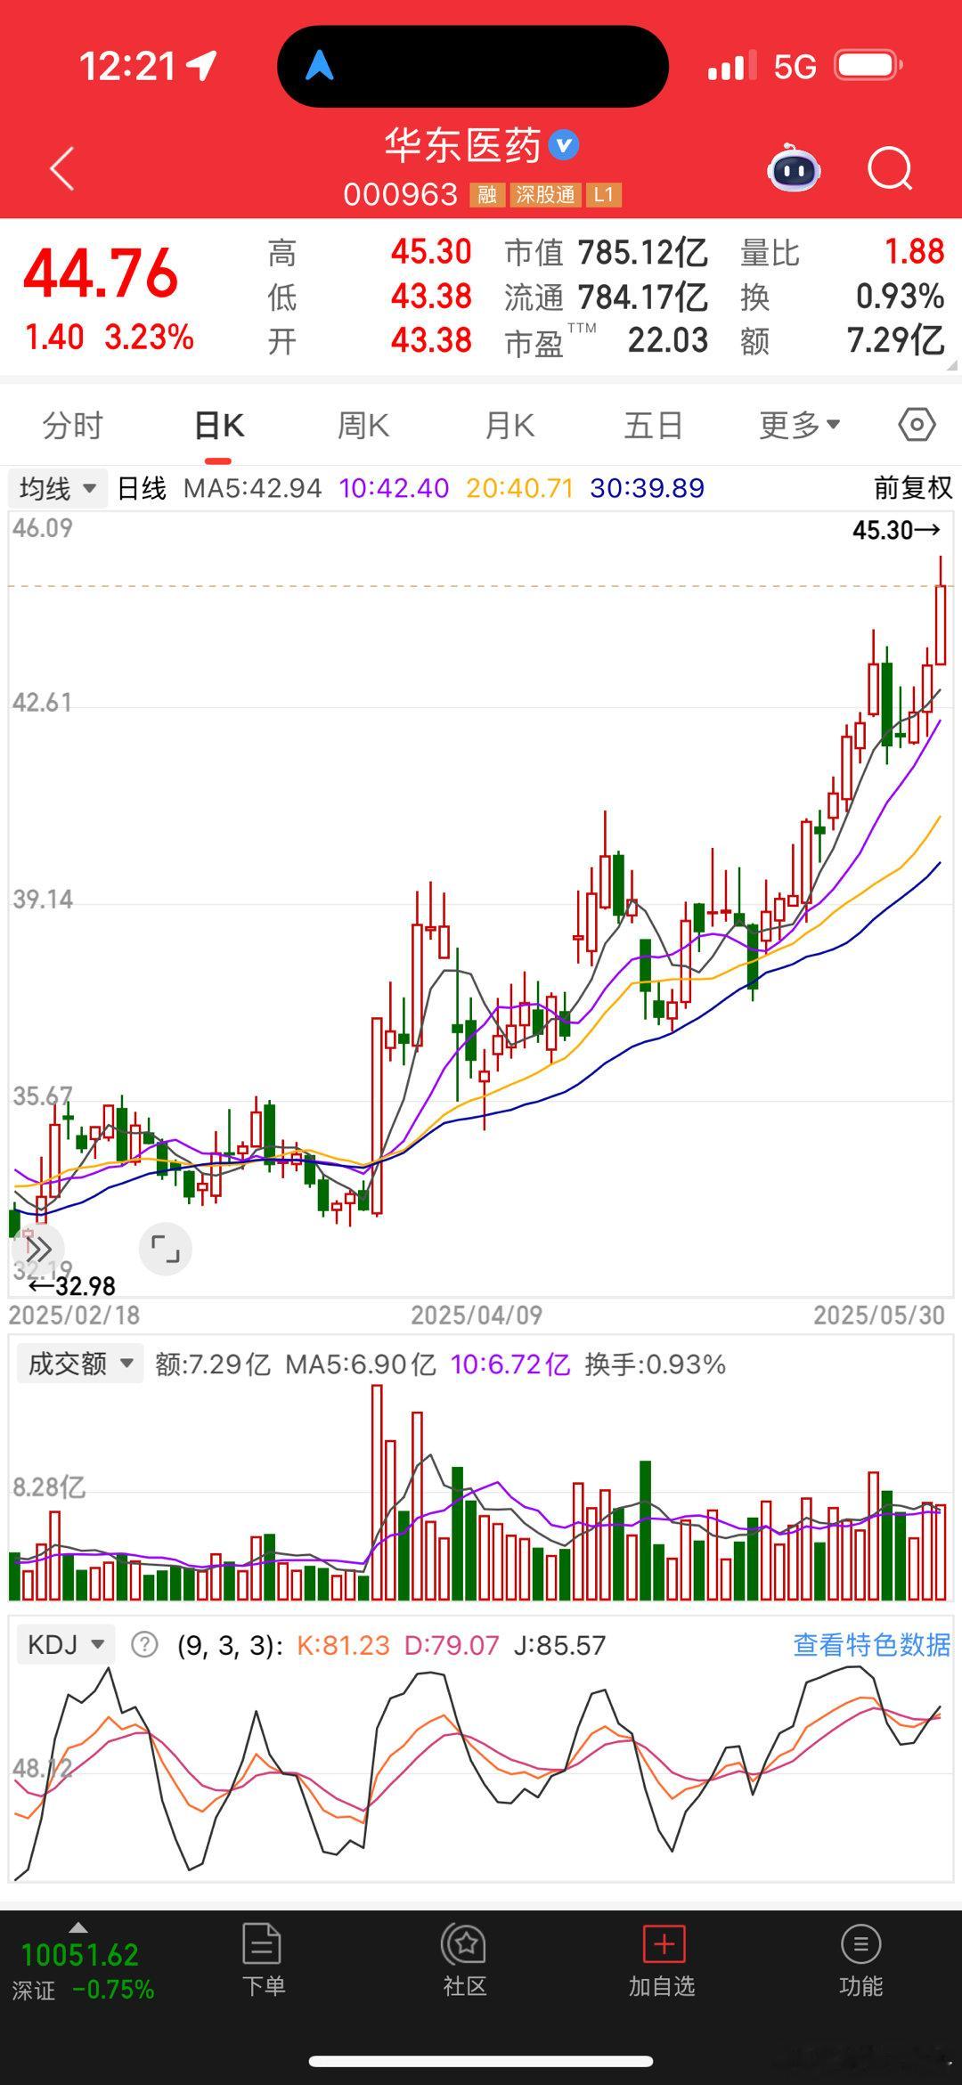The height and width of the screenshot is (2085, 962).
Task: Tap the blue navigation icon in Dynamic Island
Action: 320,65
